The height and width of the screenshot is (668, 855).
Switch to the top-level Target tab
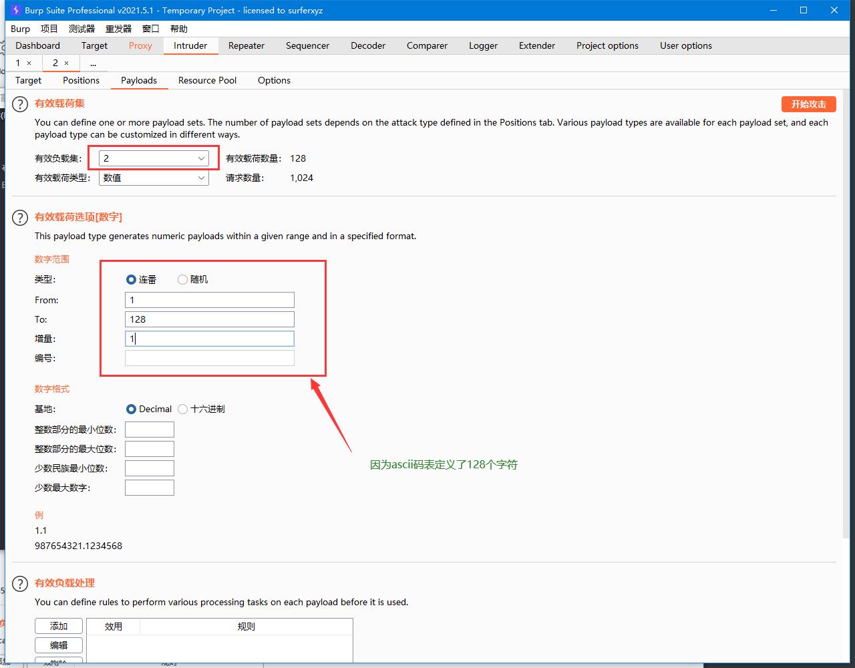[94, 45]
